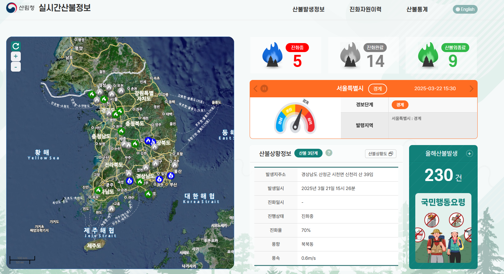
Task: Select the green fire marker near 광주
Action: pos(99,190)
